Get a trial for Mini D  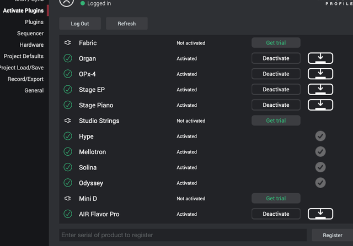pos(276,198)
